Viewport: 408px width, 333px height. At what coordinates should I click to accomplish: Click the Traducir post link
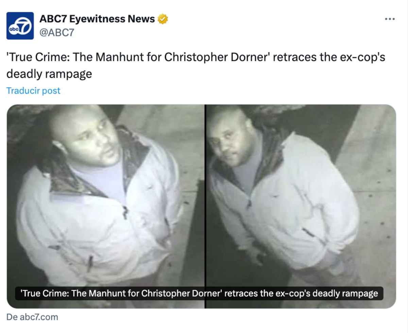(x=33, y=91)
